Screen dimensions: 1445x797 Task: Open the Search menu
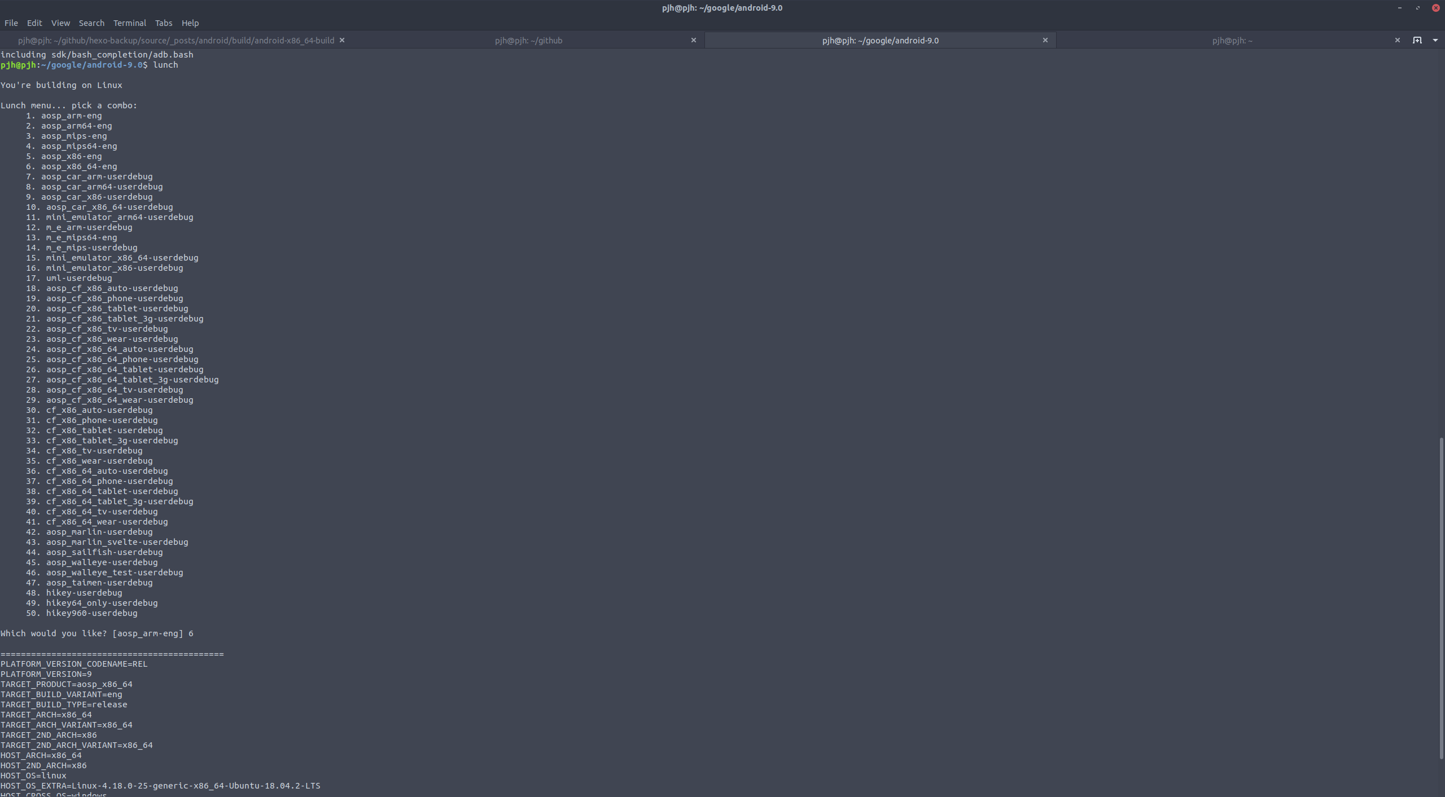pyautogui.click(x=91, y=23)
